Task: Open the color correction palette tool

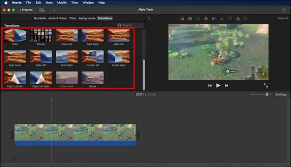Action: (190, 19)
